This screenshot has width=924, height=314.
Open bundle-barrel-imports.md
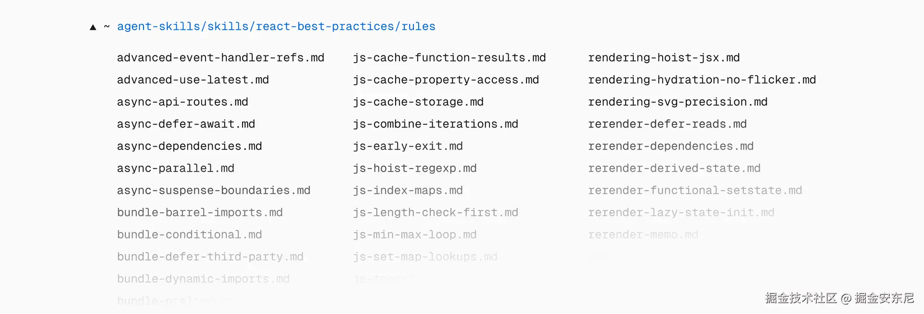200,213
